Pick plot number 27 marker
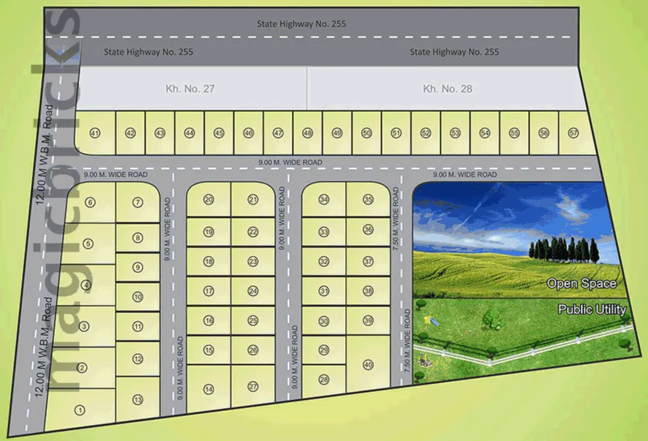The image size is (648, 441). pyautogui.click(x=253, y=388)
